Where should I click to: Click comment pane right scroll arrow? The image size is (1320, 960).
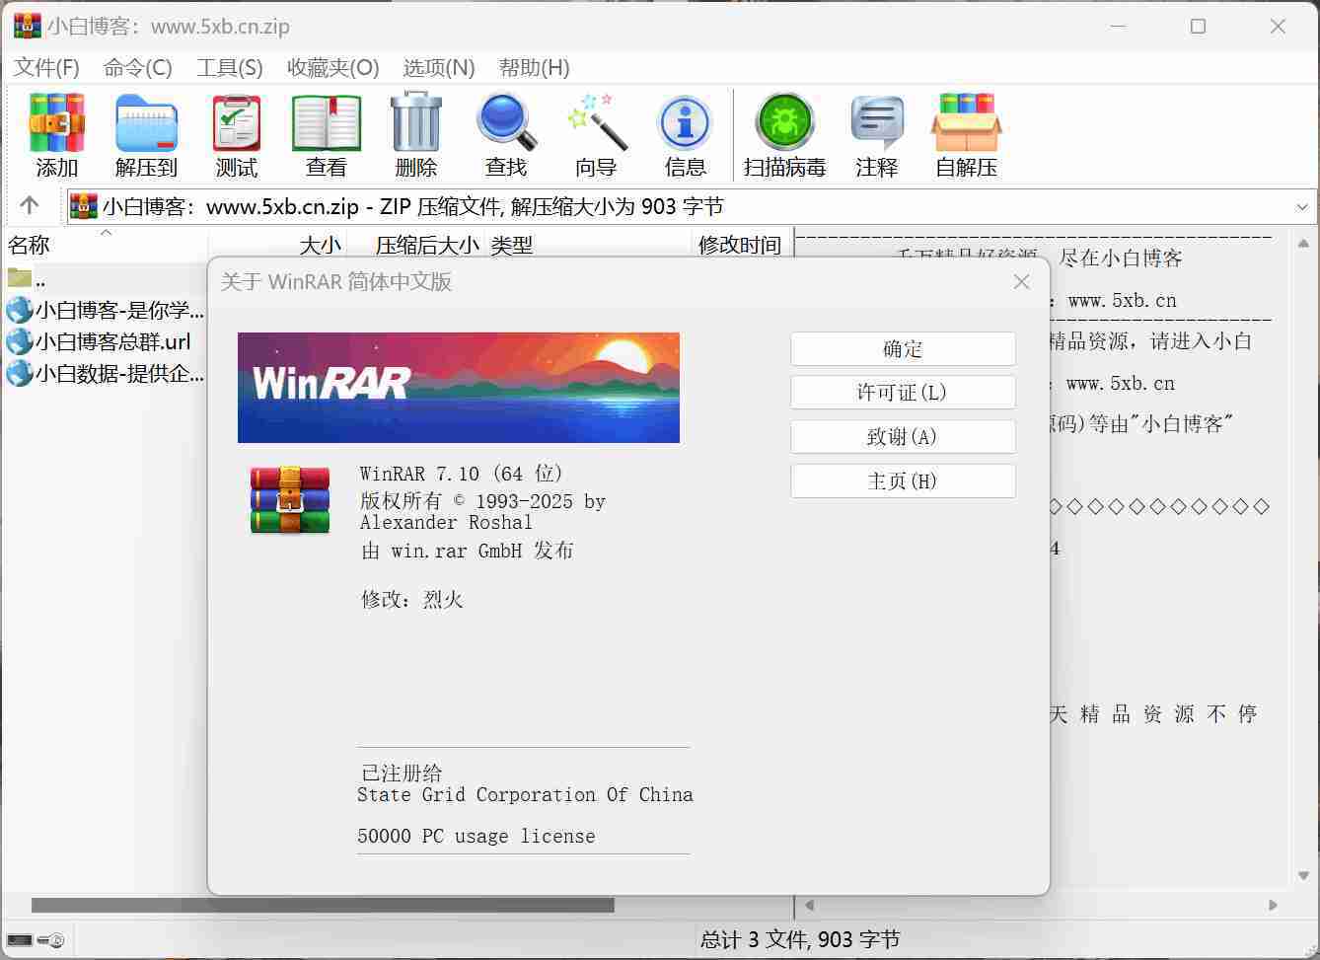[1273, 905]
